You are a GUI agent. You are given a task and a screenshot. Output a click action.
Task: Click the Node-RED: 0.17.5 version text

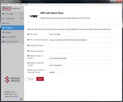coord(11,94)
